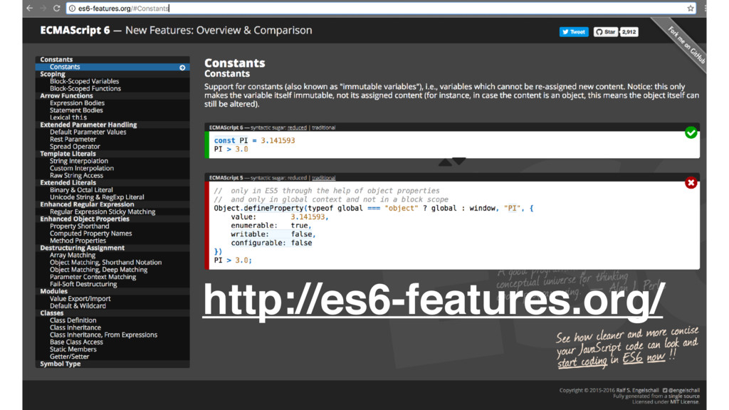This screenshot has width=729, height=410.
Task: Open Base Class Access in the sidebar
Action: [x=76, y=342]
